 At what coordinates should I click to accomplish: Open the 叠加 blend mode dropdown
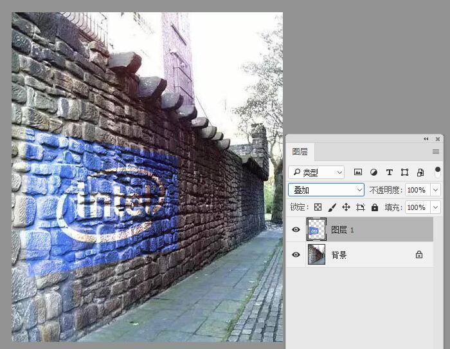tap(326, 190)
